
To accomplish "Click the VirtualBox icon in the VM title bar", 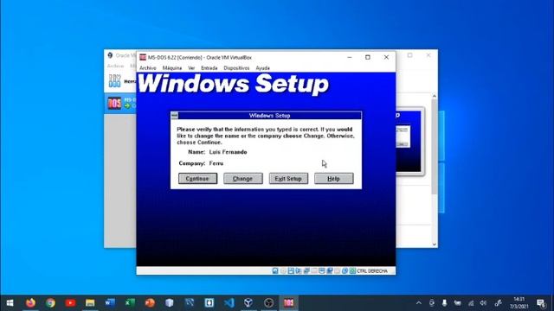I will (143, 57).
